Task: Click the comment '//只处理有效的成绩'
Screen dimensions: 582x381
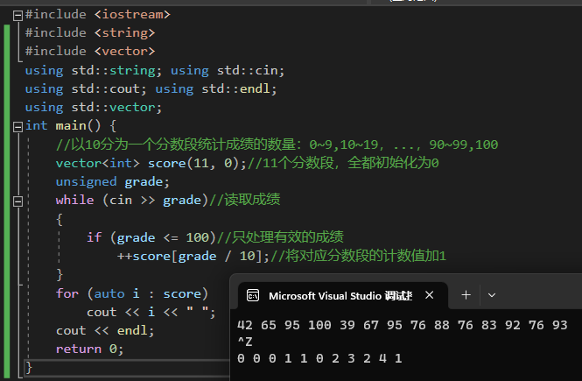Action: [x=280, y=236]
